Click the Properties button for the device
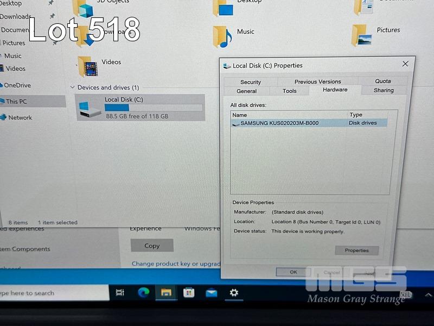Screen dimensions: 434x326 [x=356, y=250]
